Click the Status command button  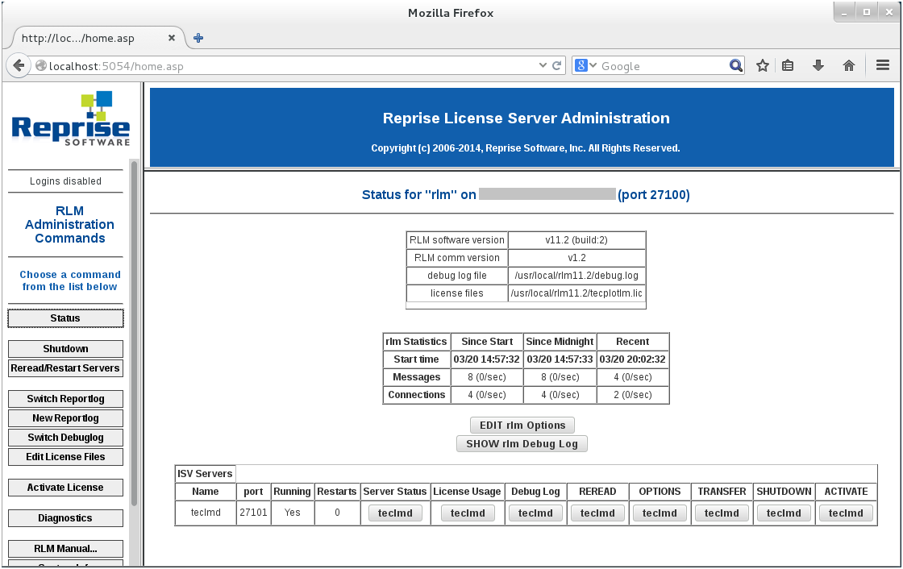coord(65,318)
